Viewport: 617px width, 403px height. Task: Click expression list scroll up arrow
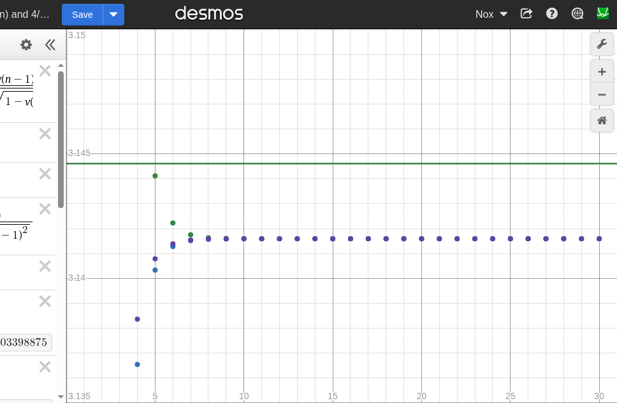[x=61, y=66]
